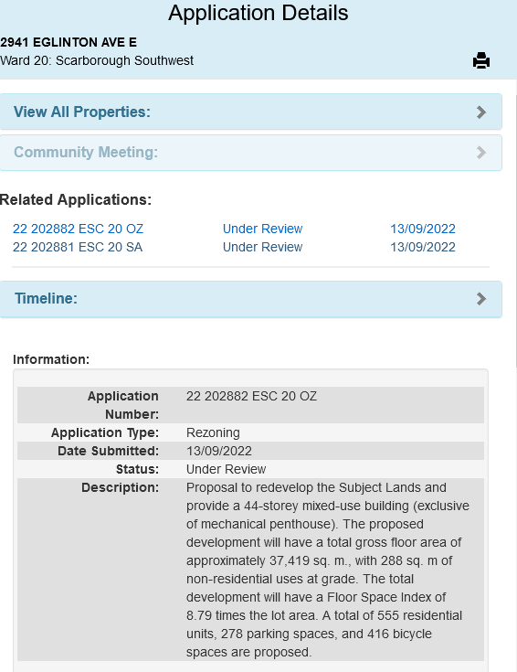
Task: Click the 13/09/2022 date for SA application
Action: point(423,247)
